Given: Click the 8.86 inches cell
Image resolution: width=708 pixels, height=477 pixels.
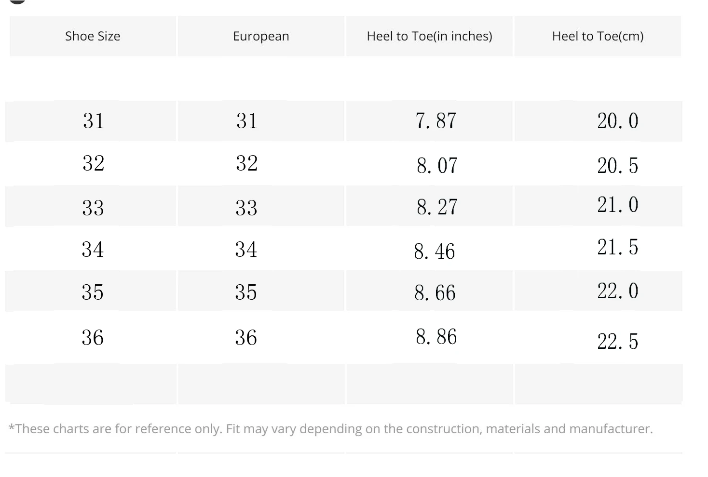Looking at the screenshot, I should (x=436, y=337).
